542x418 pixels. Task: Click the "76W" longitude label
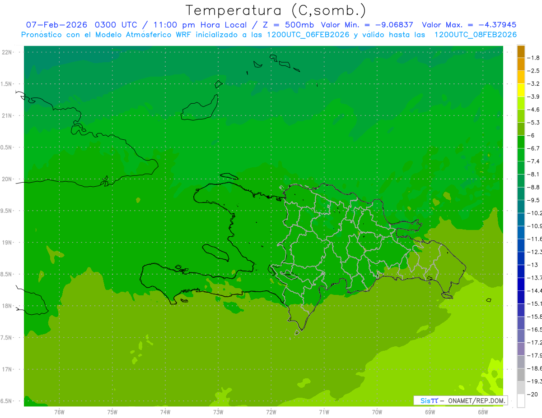click(x=59, y=412)
